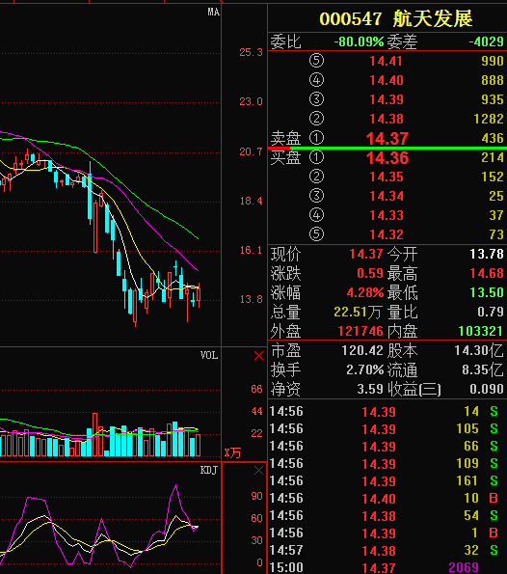Select the 14:56 trade at 14.40 marked B
Image resolution: width=507 pixels, height=574 pixels.
tap(387, 498)
